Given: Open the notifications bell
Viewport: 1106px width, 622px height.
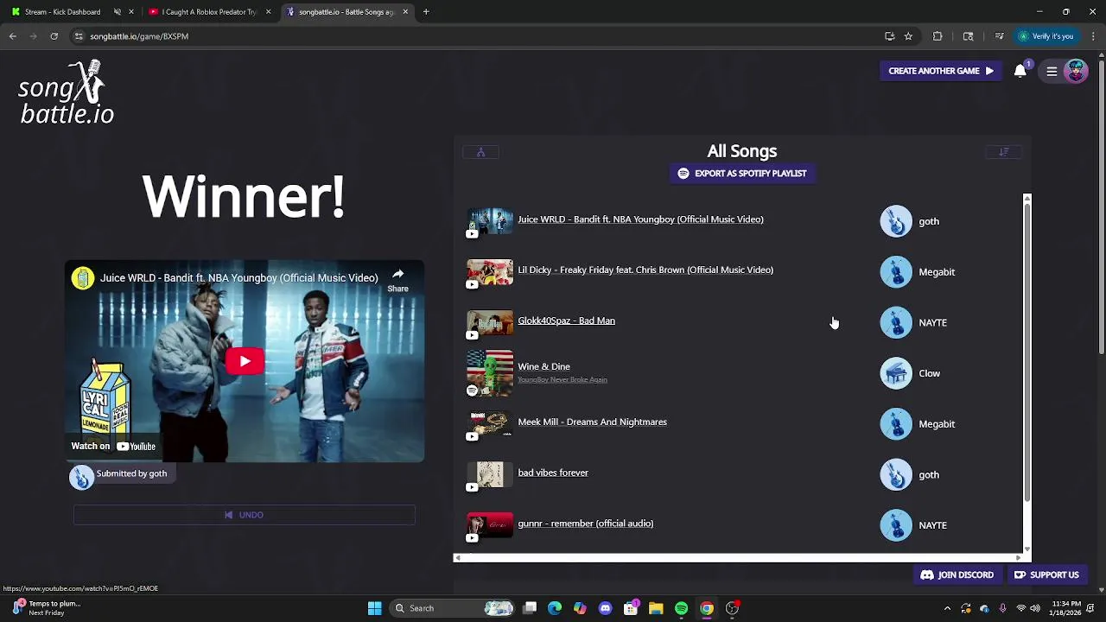Looking at the screenshot, I should tap(1020, 71).
